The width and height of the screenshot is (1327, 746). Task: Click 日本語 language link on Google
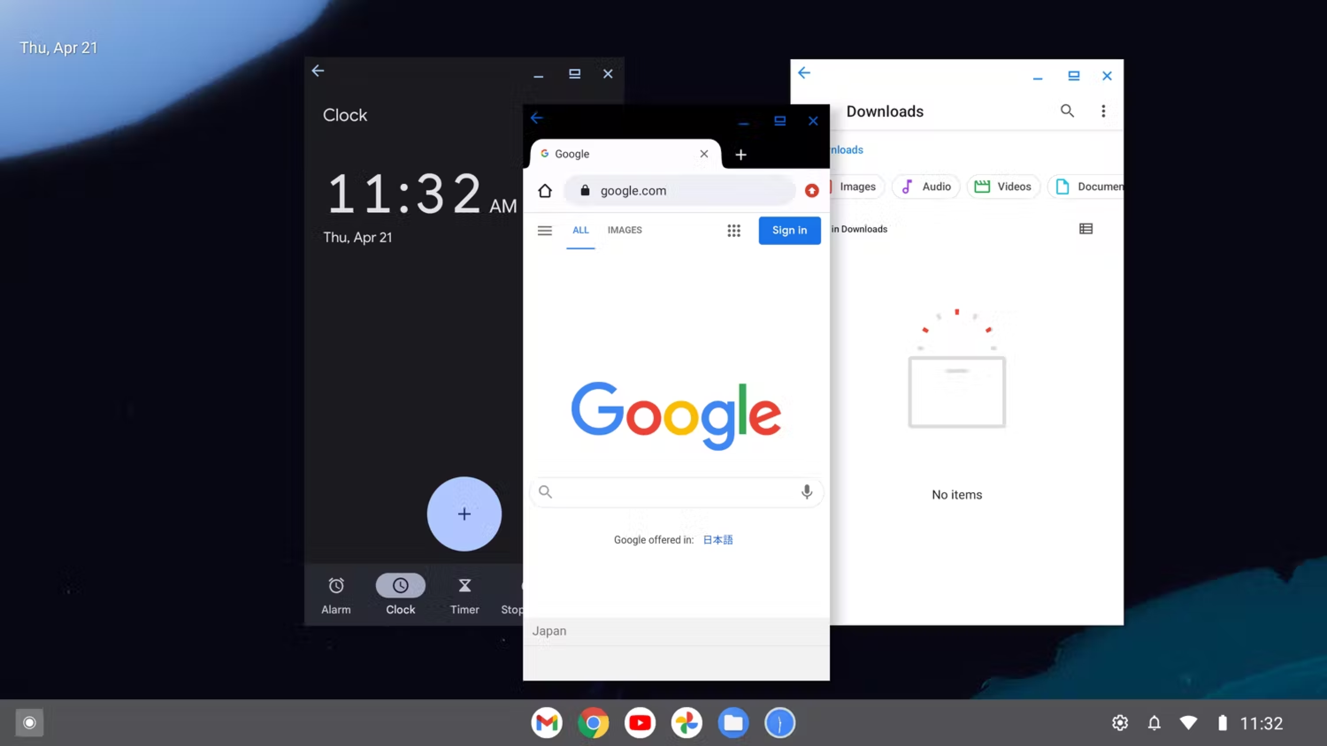[x=717, y=539]
